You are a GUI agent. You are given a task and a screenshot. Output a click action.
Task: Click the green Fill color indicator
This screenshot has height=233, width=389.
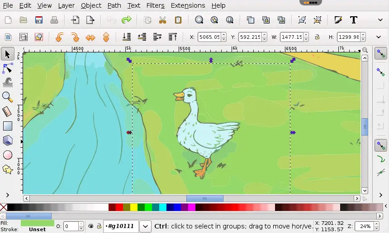tap(37, 223)
